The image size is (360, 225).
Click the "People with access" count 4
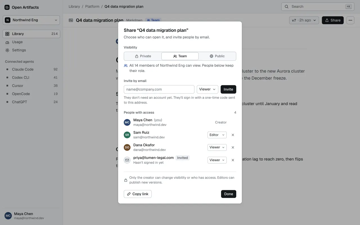pyautogui.click(x=235, y=112)
